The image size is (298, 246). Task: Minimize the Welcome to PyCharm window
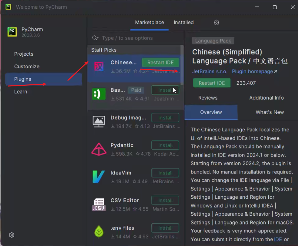point(257,7)
